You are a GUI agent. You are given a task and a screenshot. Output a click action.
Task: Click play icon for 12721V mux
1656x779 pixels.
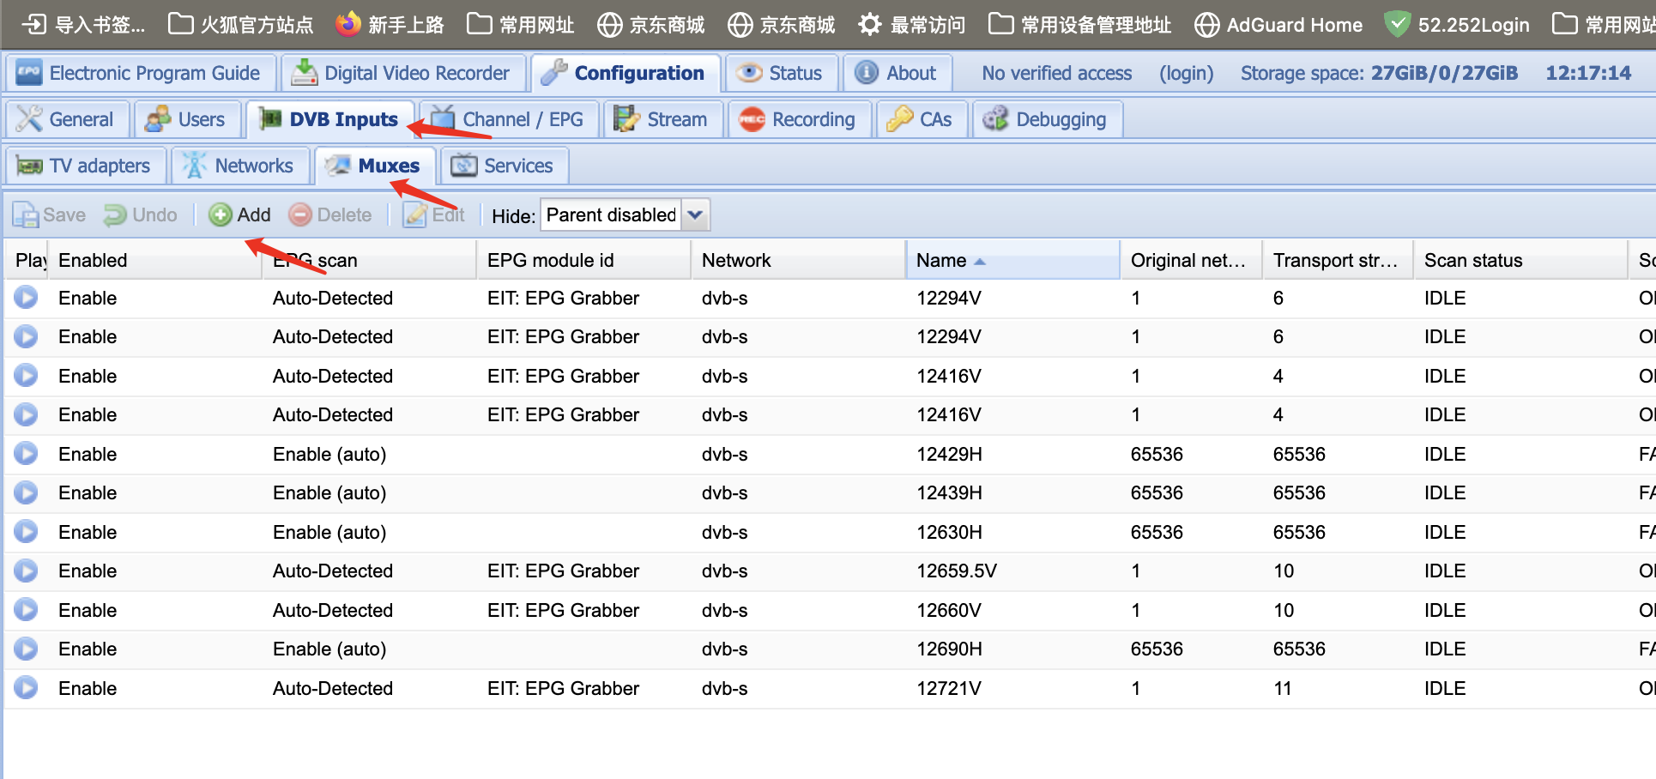[x=26, y=688]
